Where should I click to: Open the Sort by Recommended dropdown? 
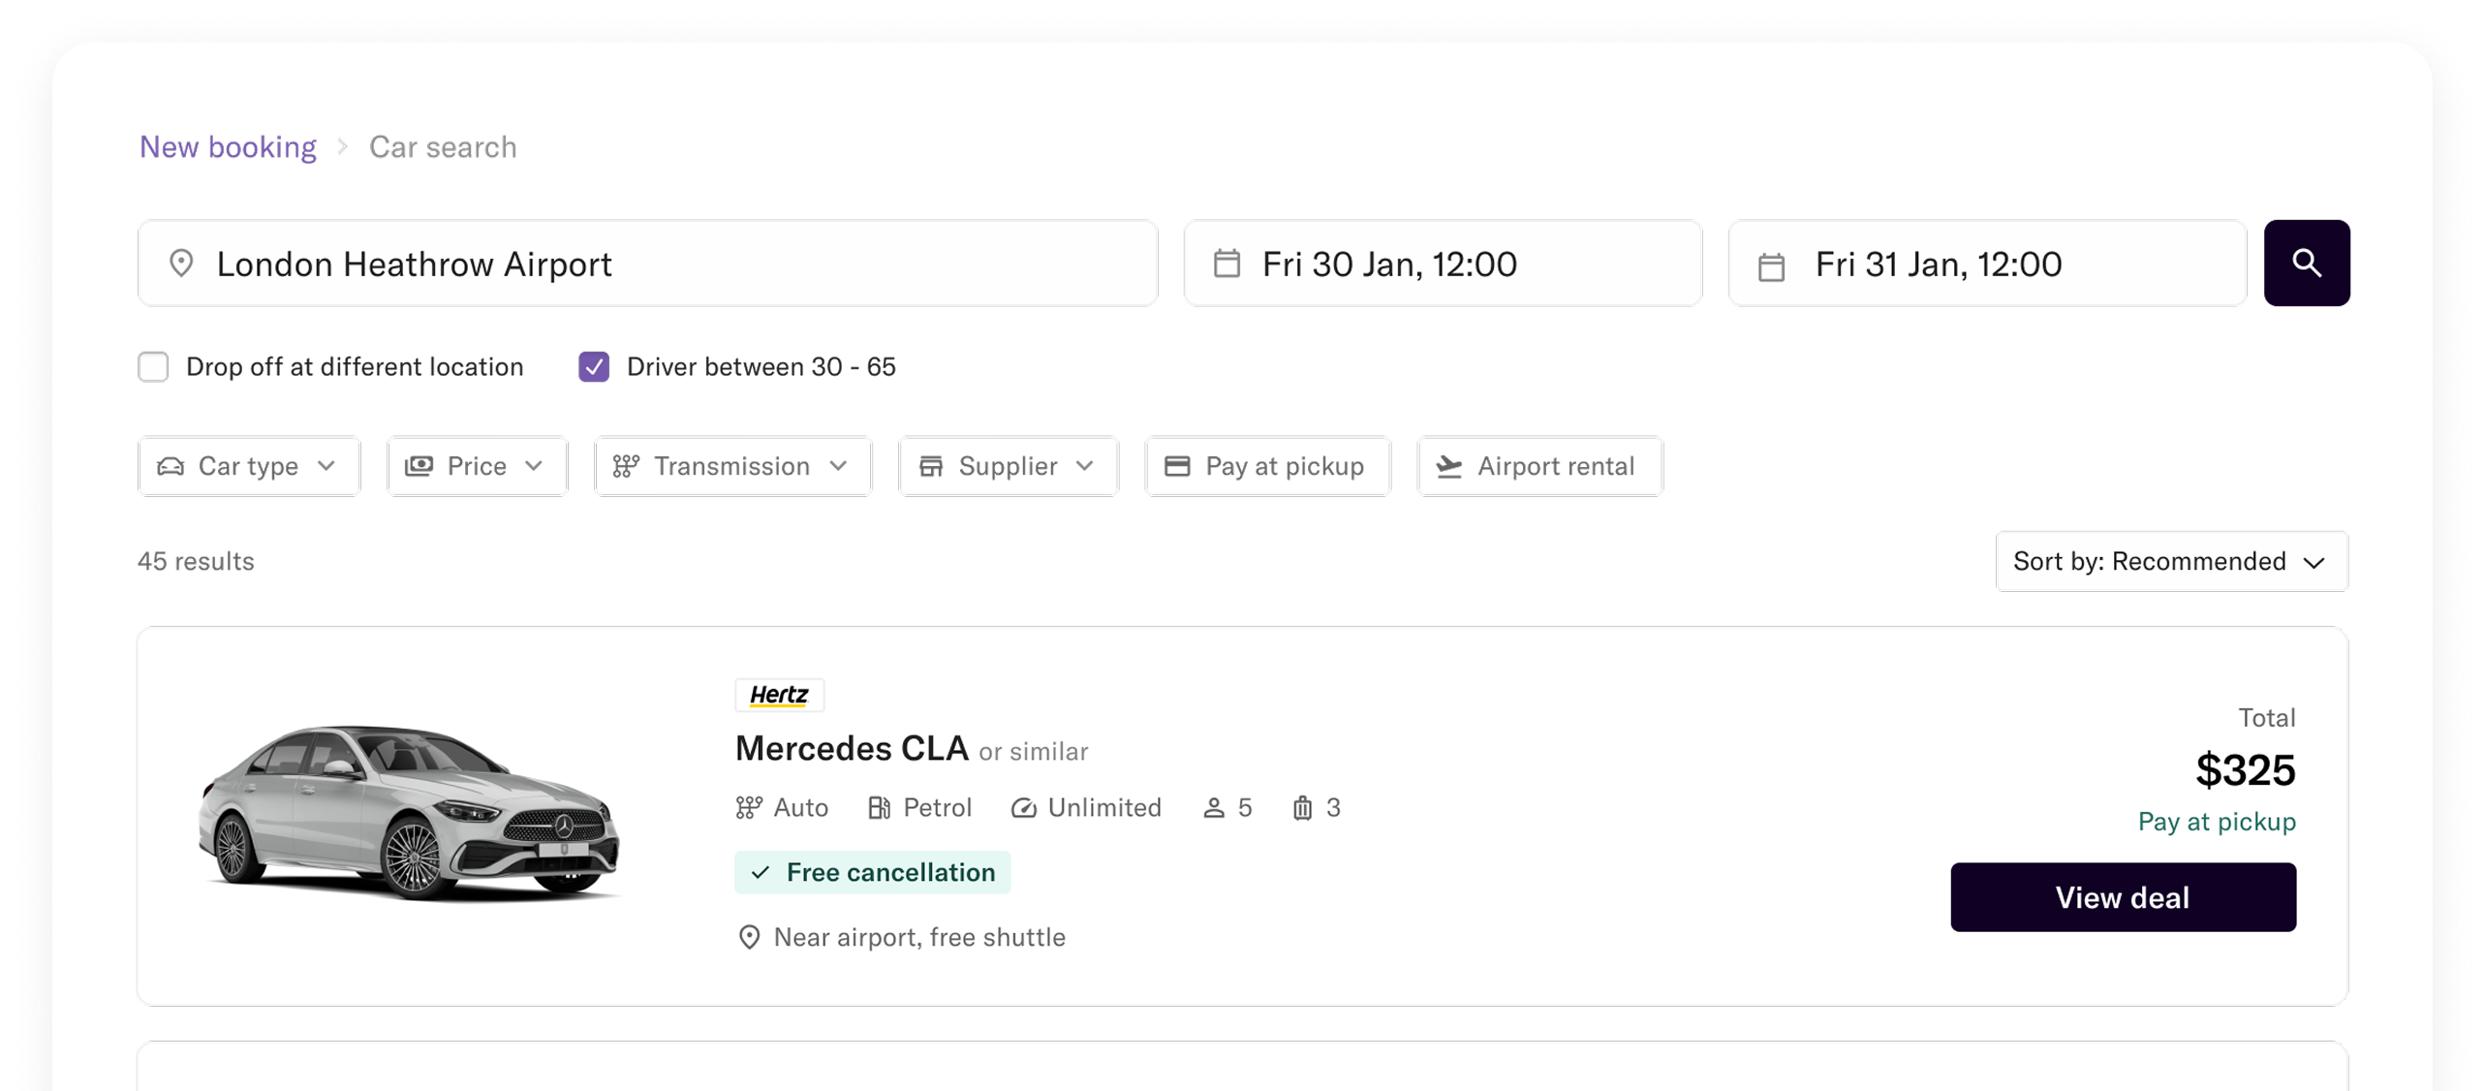2170,561
